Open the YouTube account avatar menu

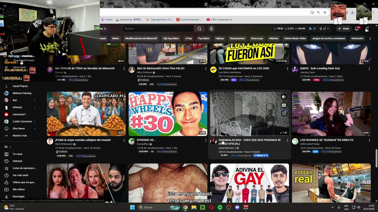(367, 29)
